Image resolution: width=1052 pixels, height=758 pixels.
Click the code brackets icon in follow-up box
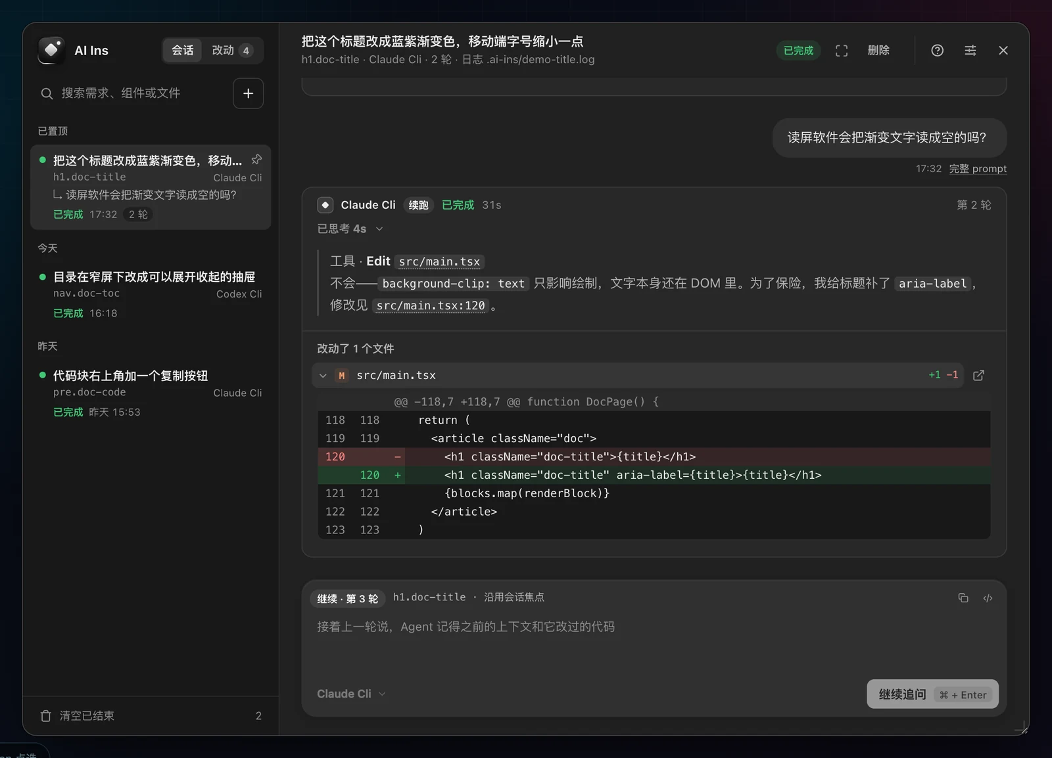[x=988, y=598]
